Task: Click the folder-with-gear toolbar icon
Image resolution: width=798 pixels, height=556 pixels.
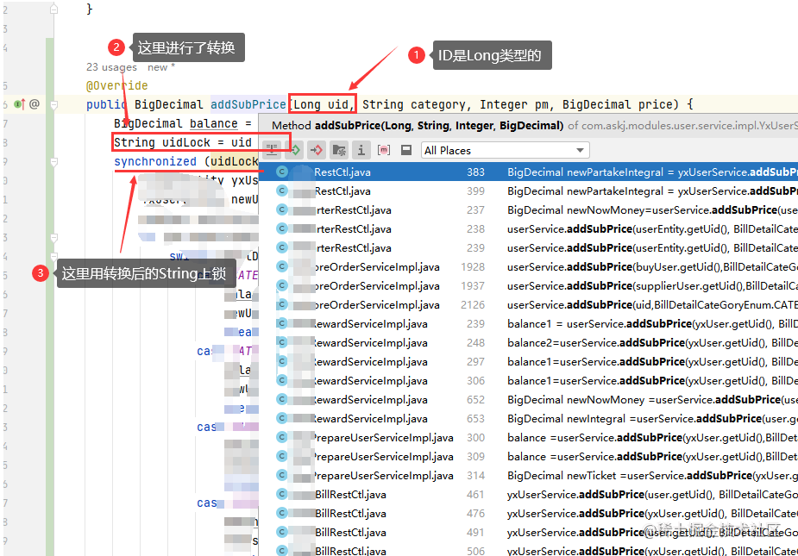Action: [x=339, y=150]
